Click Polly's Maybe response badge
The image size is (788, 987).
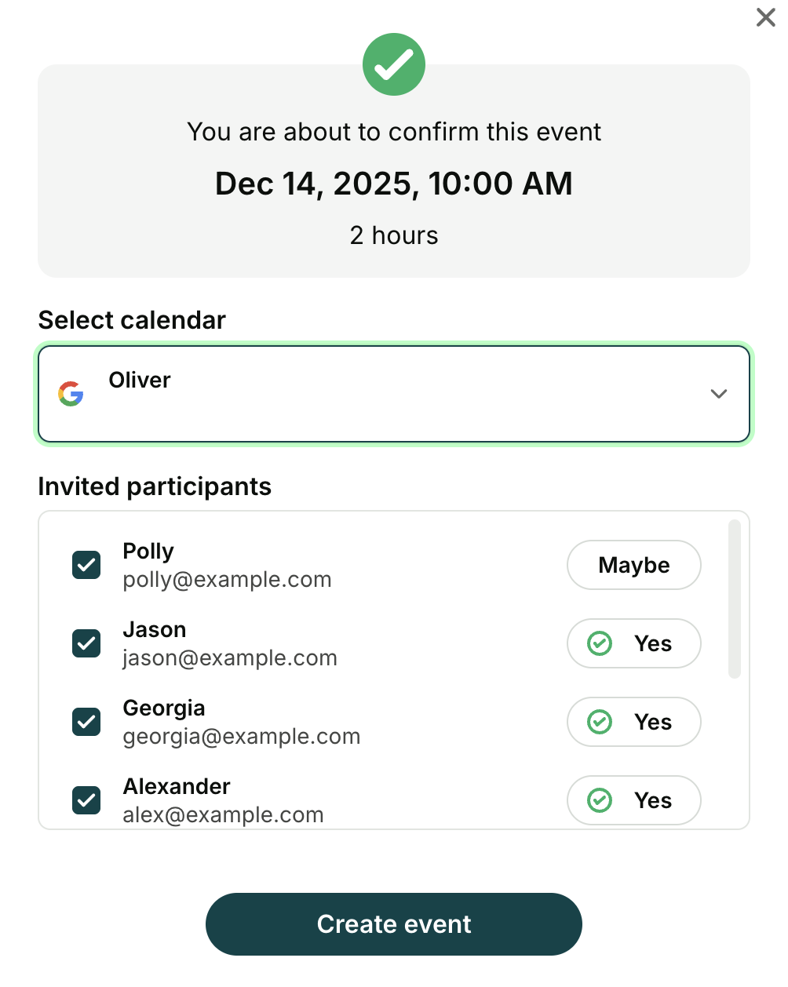point(633,565)
